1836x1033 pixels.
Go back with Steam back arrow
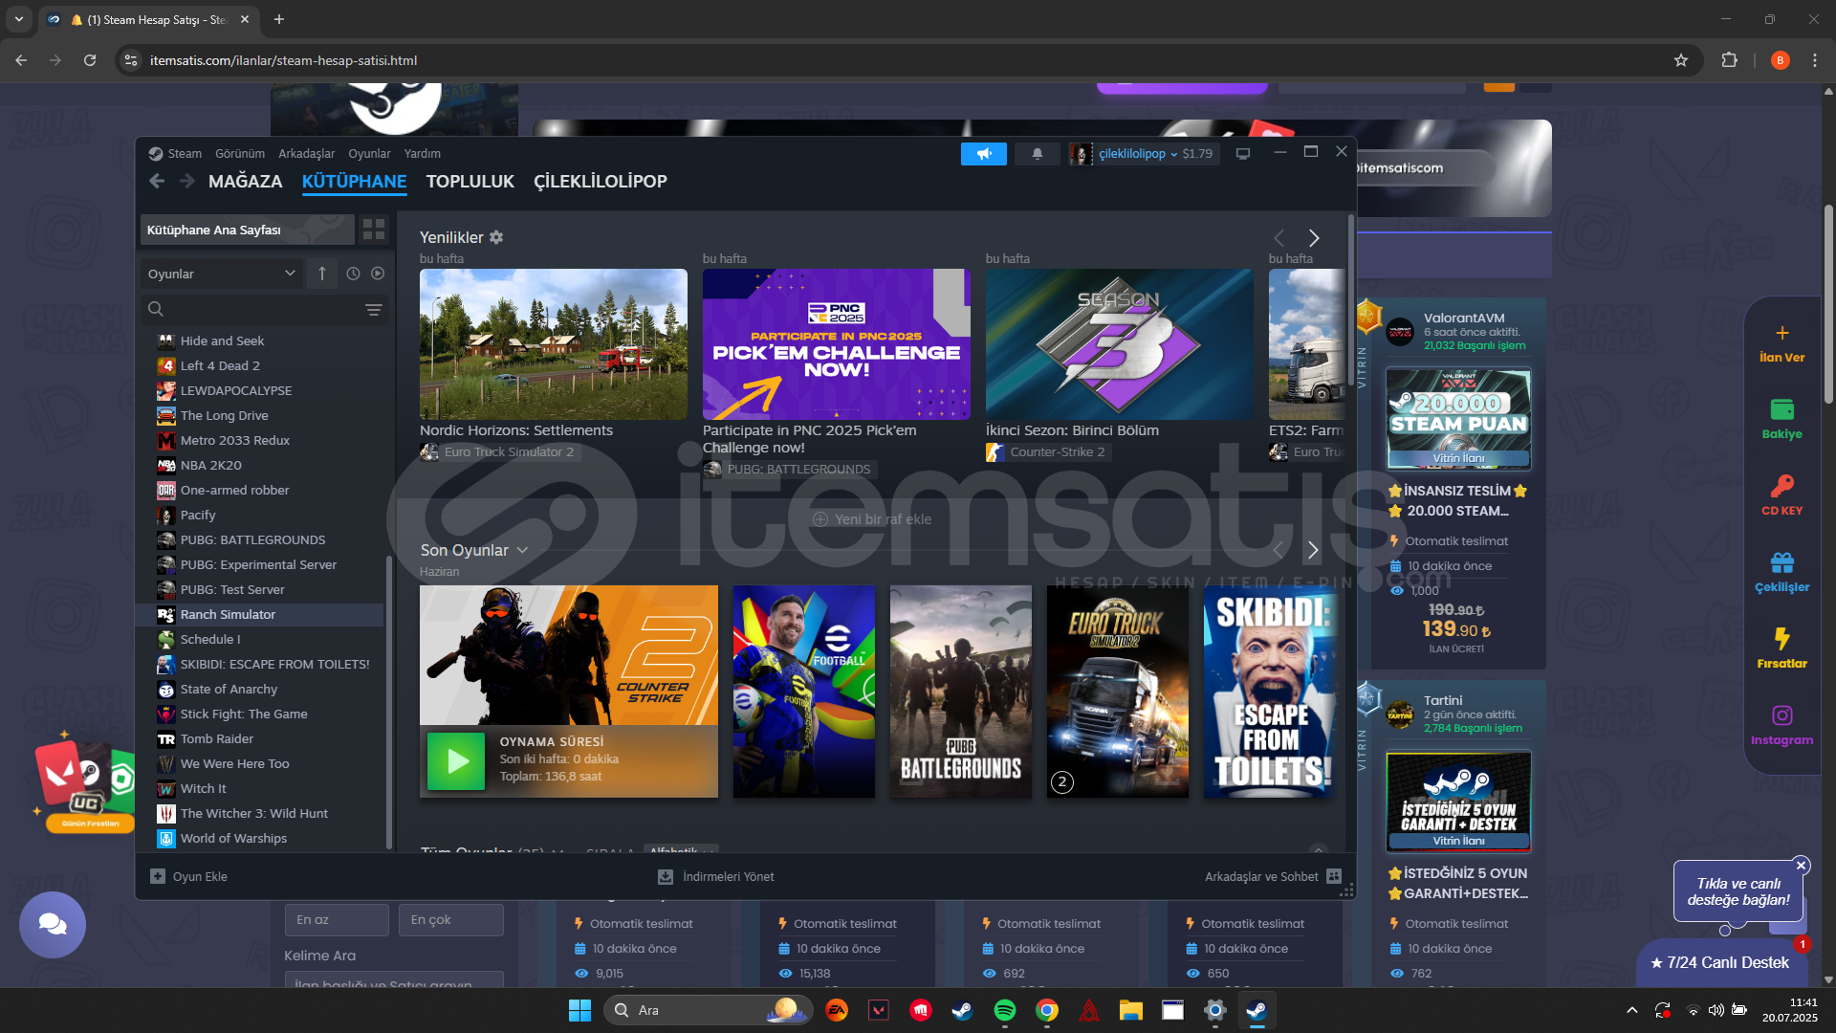pyautogui.click(x=157, y=181)
